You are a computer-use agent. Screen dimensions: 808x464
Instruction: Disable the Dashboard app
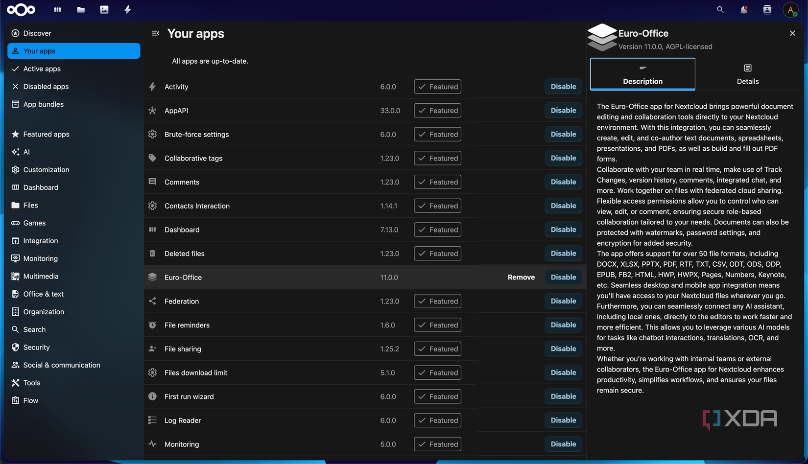click(x=563, y=230)
